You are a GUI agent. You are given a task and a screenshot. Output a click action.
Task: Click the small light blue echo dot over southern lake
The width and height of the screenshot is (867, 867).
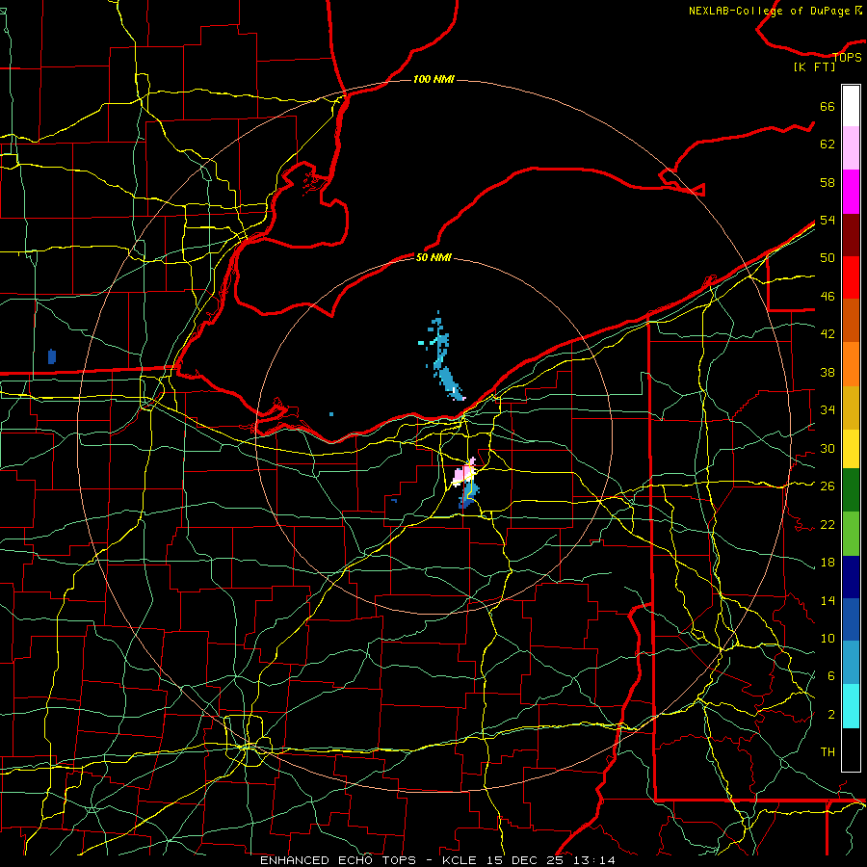click(331, 414)
